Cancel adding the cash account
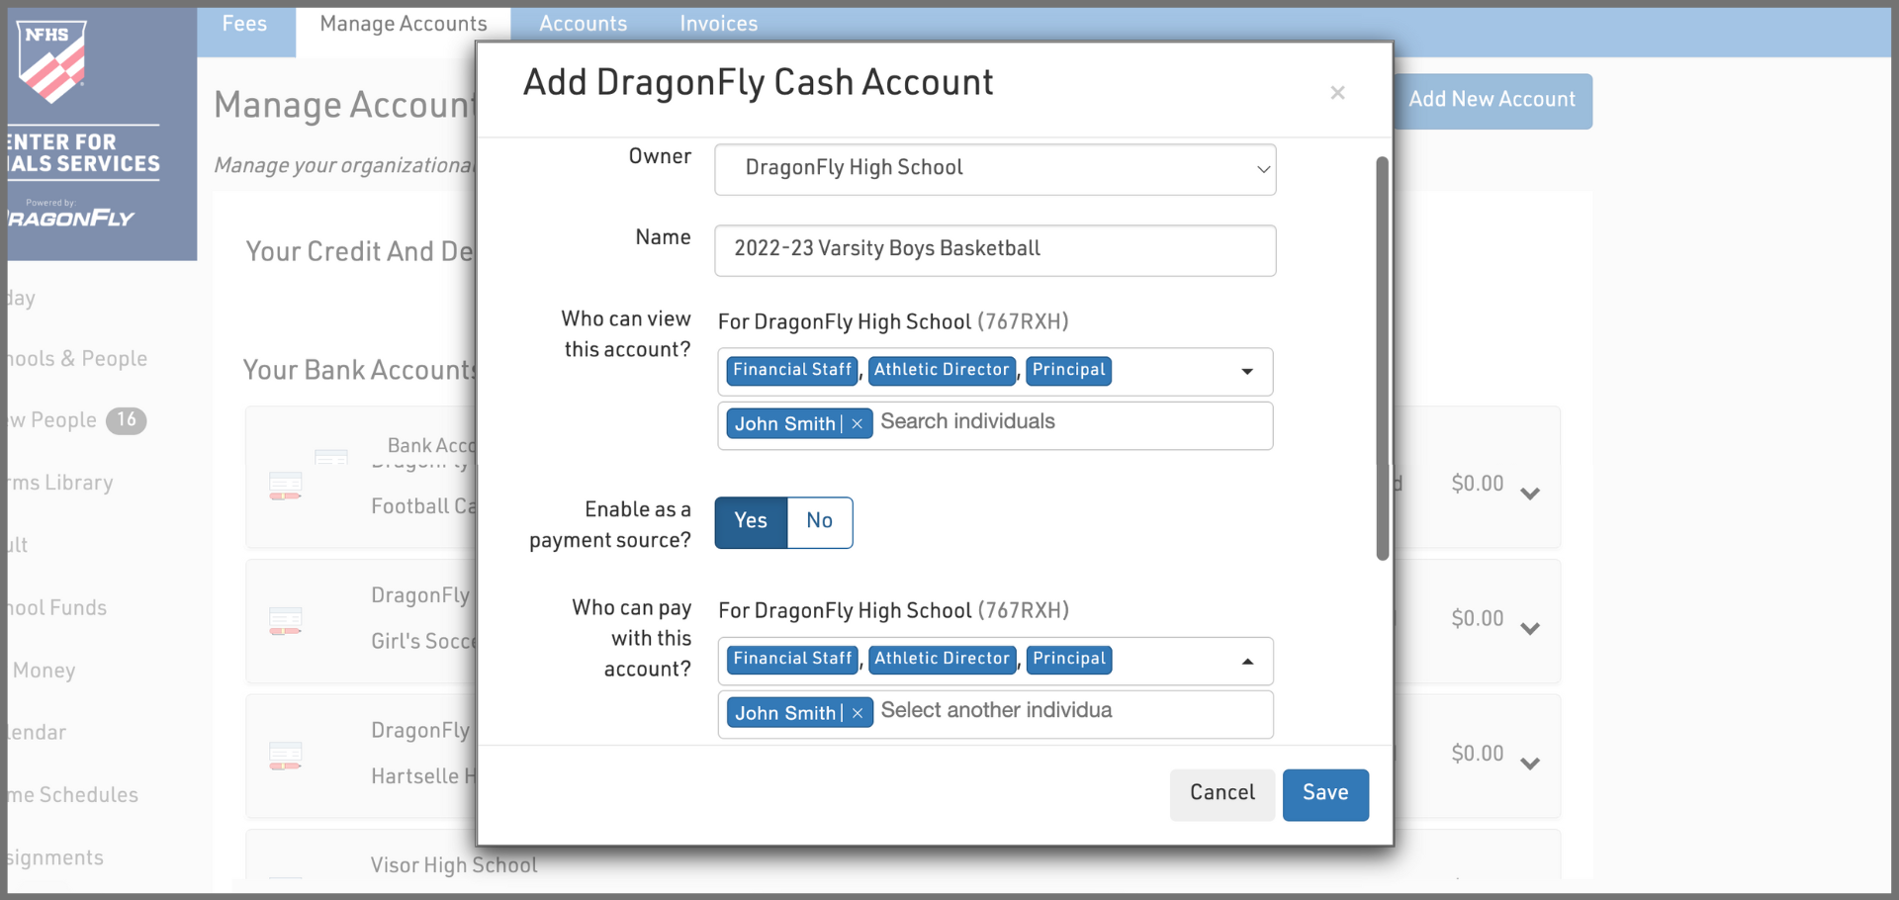The height and width of the screenshot is (900, 1899). point(1221,794)
